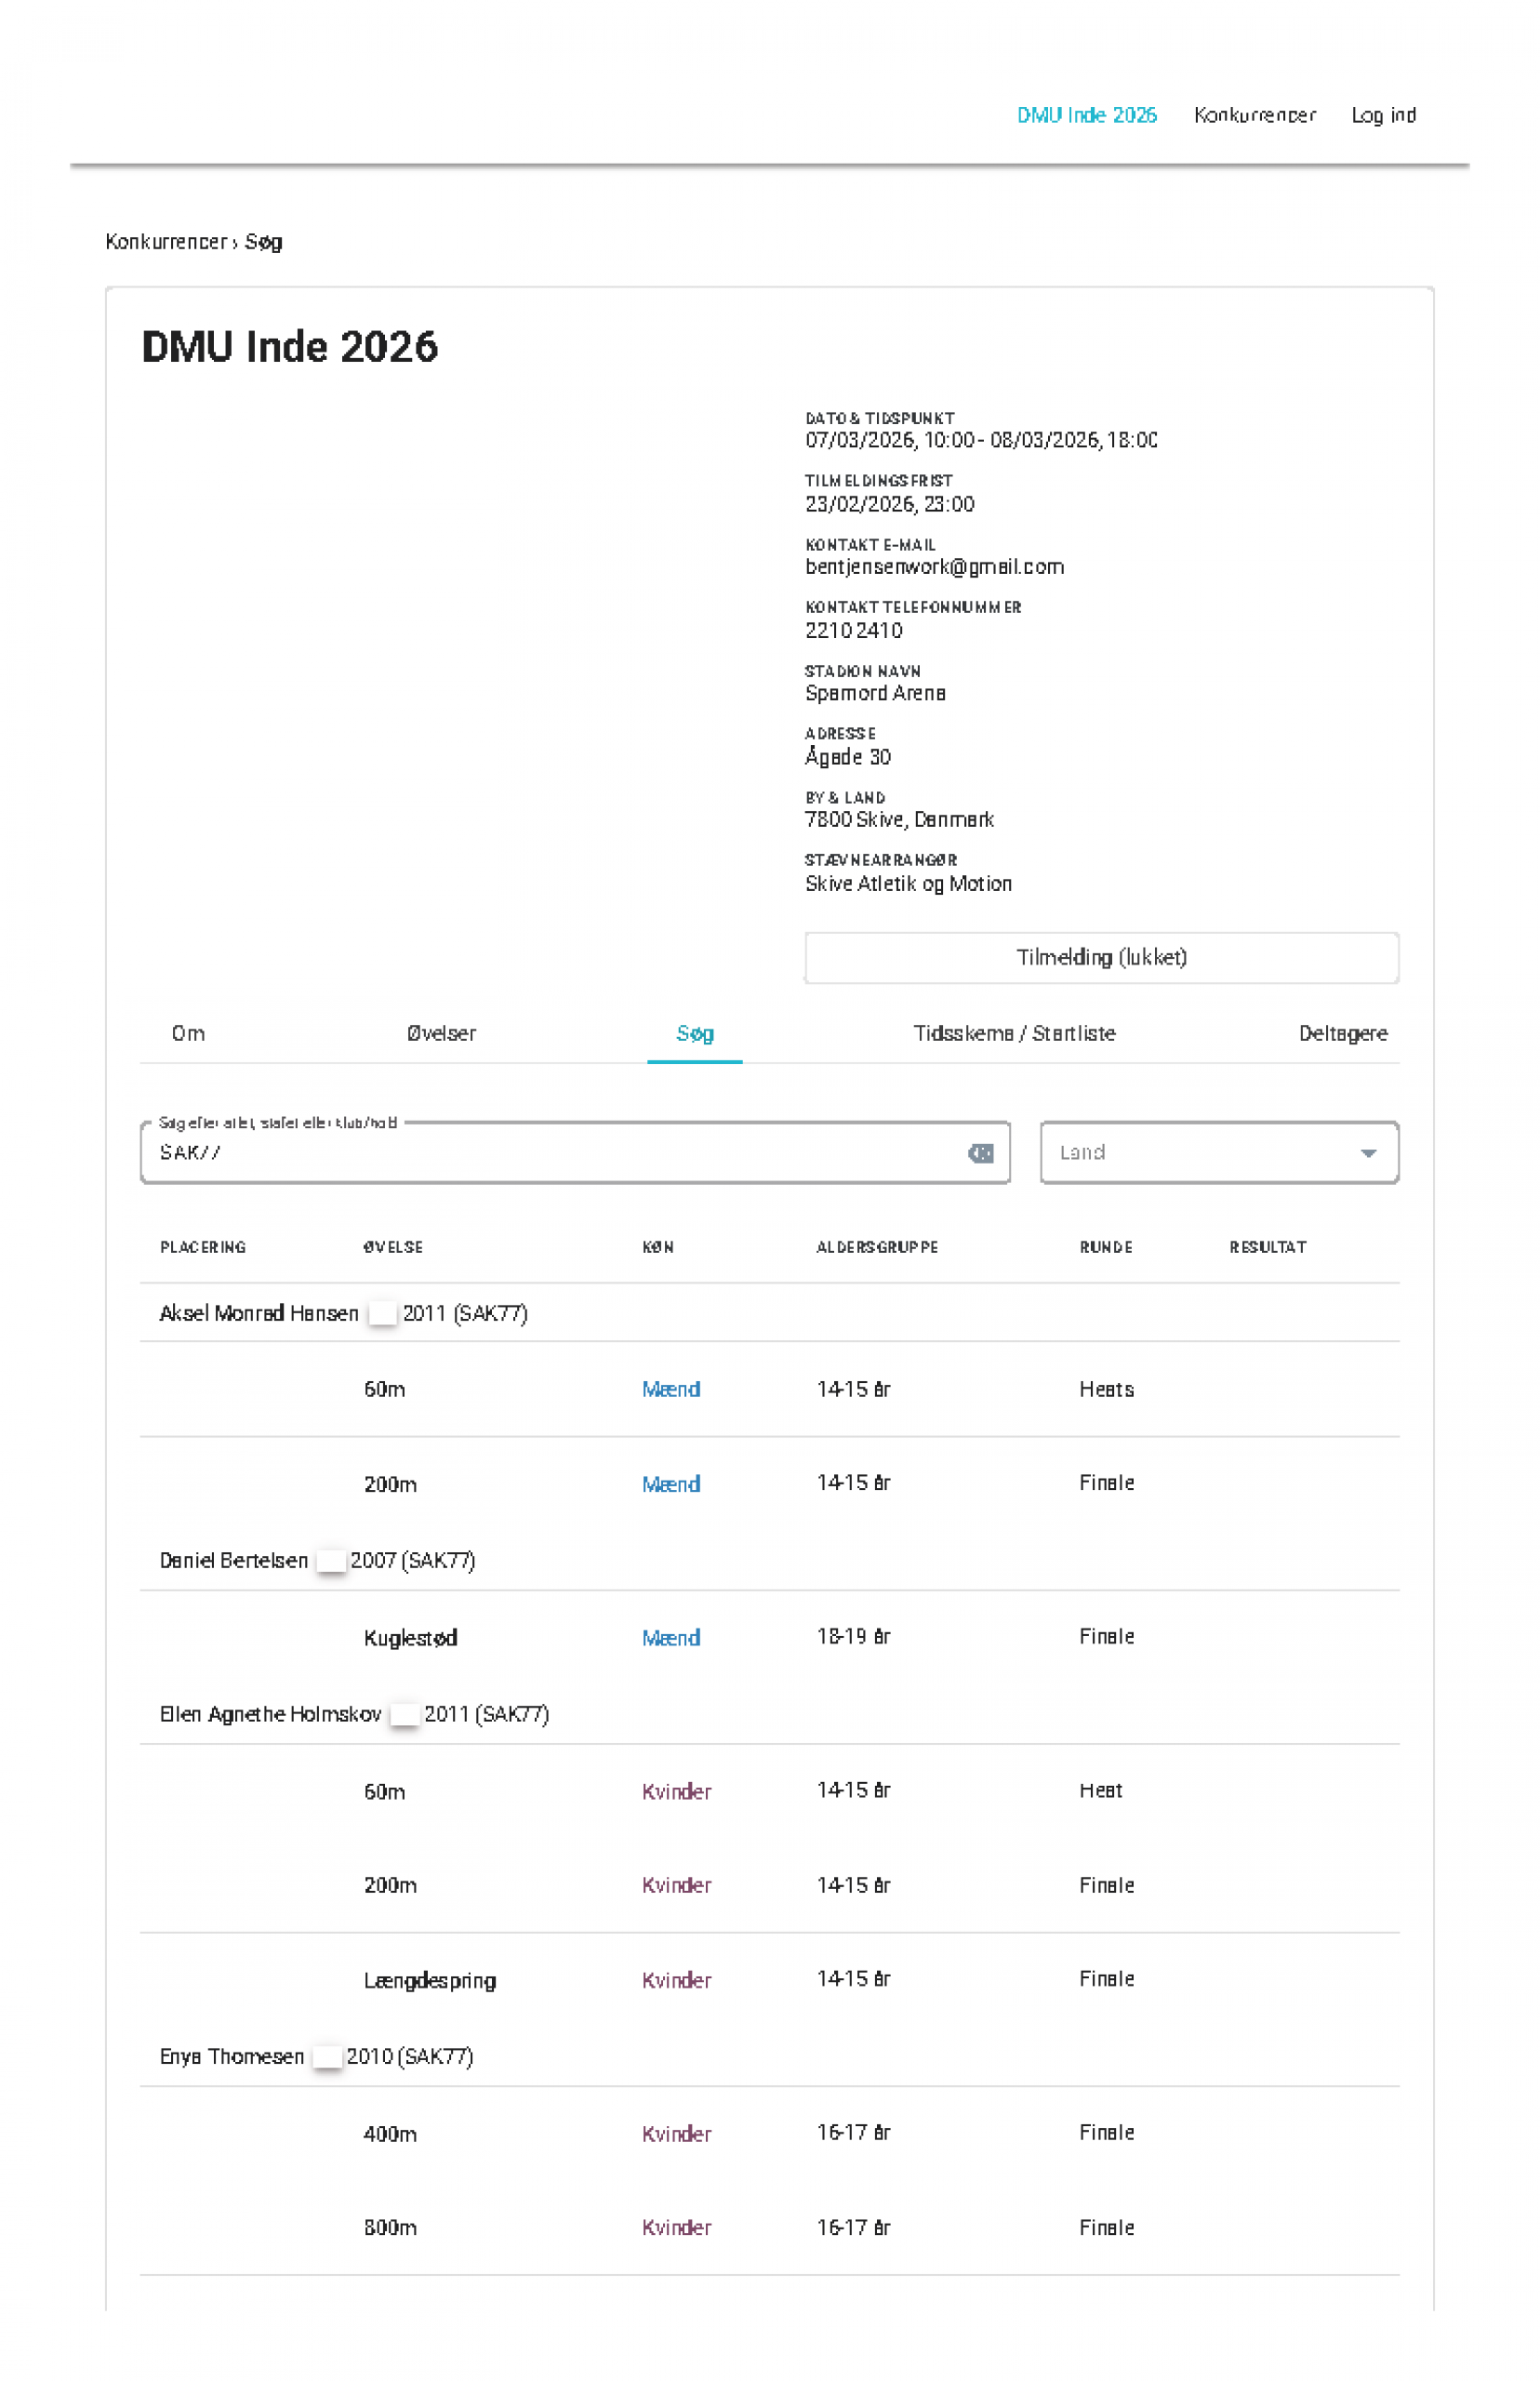The height and width of the screenshot is (2381, 1540).
Task: Click Kvinder link in the 800m row
Action: point(676,2227)
